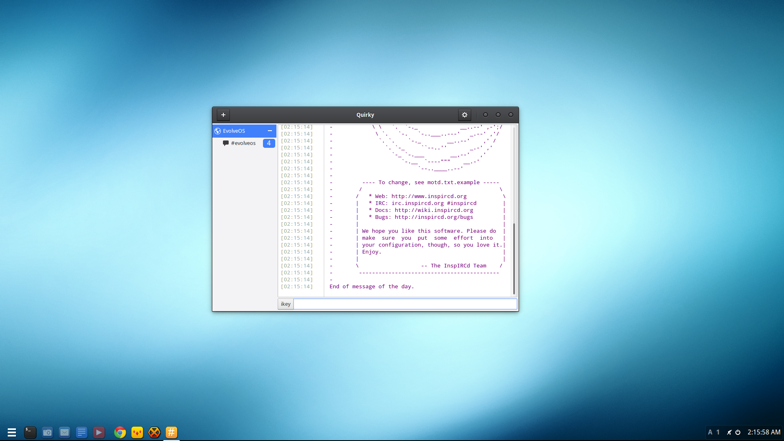Select the EvolveOS server row
This screenshot has width=784, height=441.
click(244, 131)
